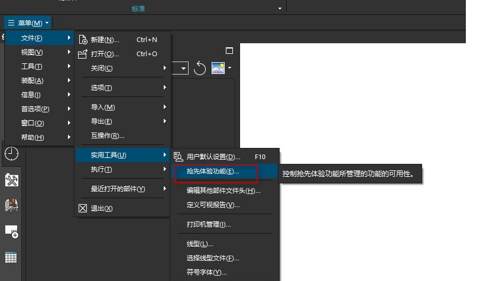Screen dimensions: 483x281
Task: Open 帮助(H) submenu
Action: pos(40,137)
